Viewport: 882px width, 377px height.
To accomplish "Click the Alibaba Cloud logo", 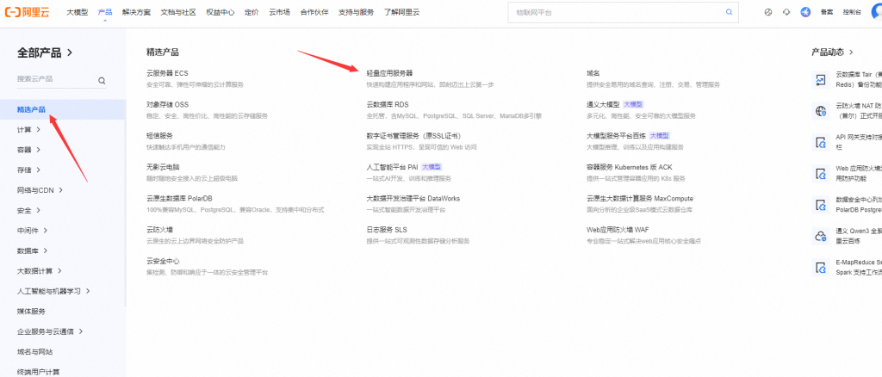I will tap(28, 12).
